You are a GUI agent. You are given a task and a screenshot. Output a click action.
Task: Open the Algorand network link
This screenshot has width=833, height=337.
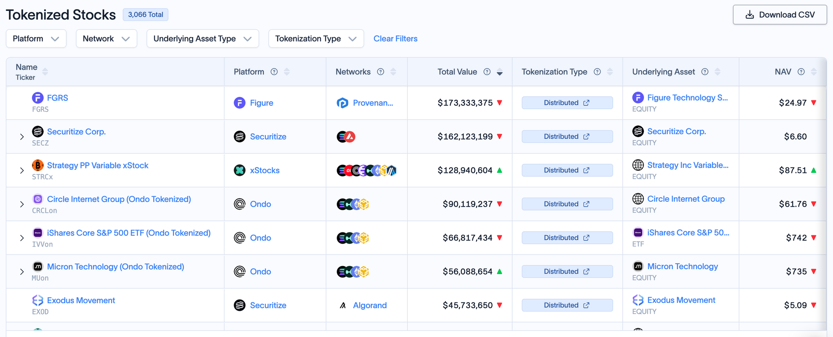(x=370, y=305)
